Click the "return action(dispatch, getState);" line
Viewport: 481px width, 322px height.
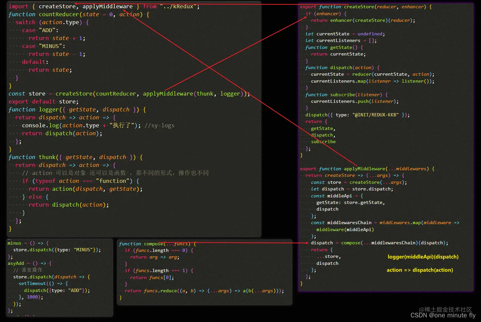[85, 189]
